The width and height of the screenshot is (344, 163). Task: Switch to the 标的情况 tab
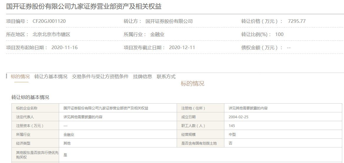(x=20, y=77)
